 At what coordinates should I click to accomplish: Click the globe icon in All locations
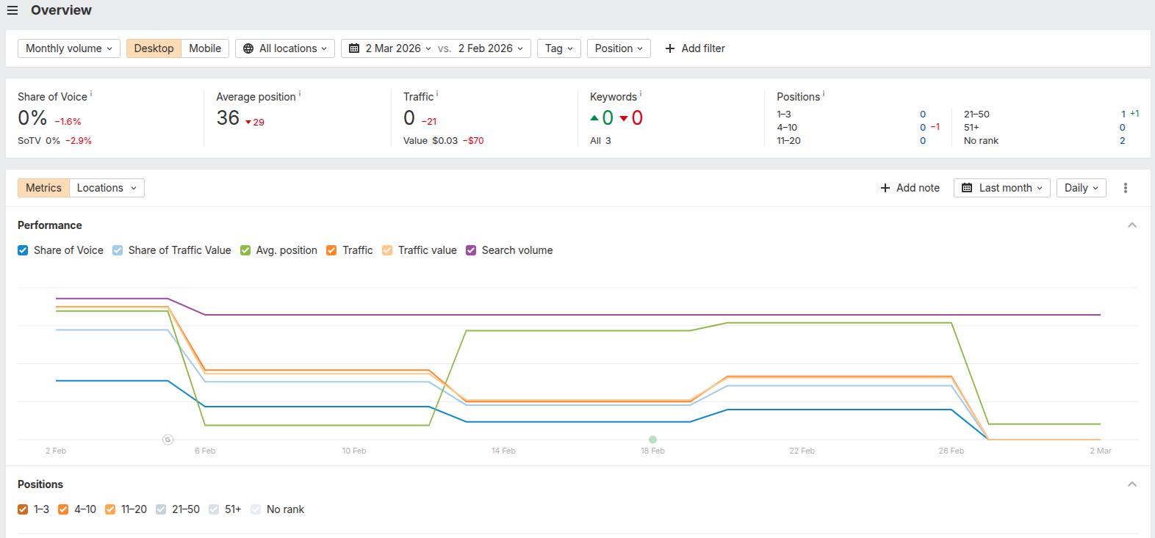(248, 48)
